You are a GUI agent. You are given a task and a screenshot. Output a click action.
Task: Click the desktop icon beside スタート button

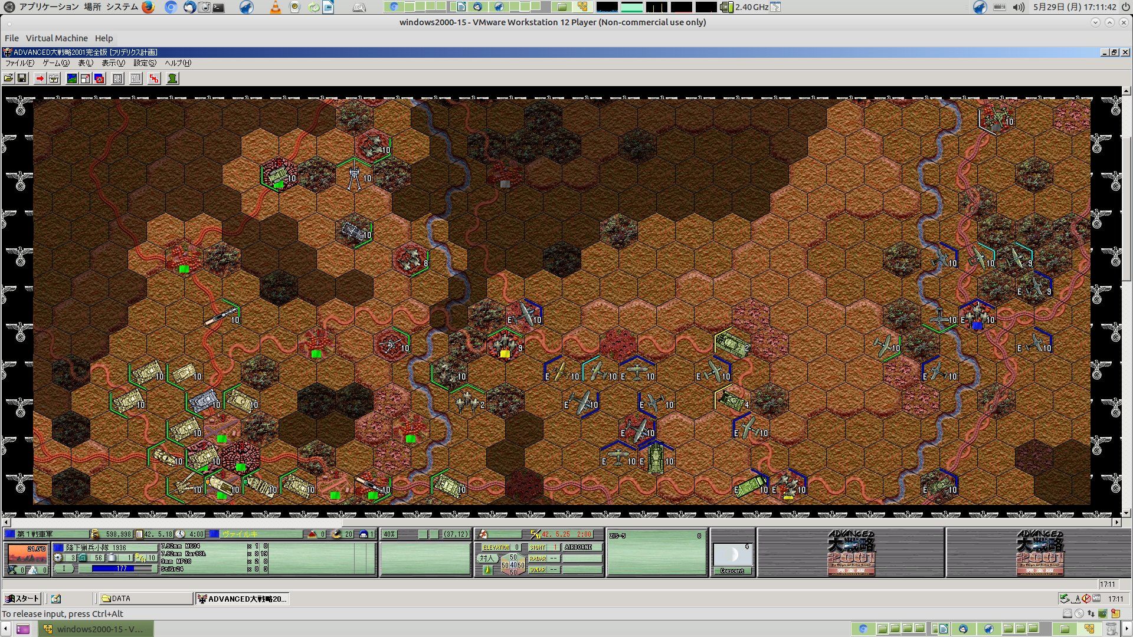[x=56, y=599]
